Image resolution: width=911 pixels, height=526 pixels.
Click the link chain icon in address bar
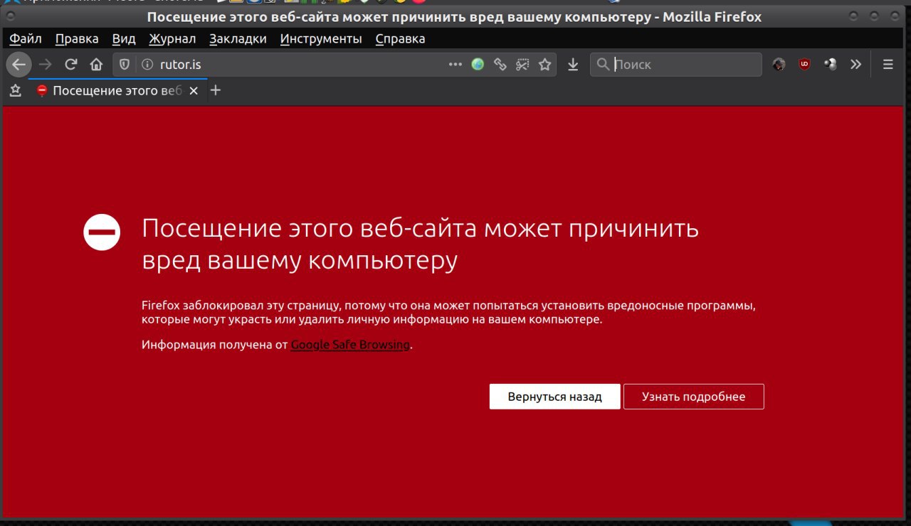click(x=500, y=65)
